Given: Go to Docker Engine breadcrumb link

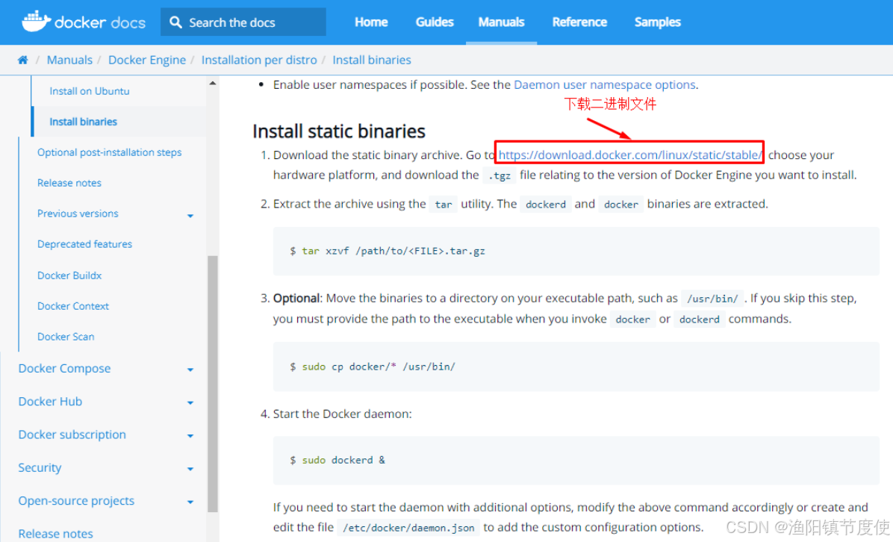Looking at the screenshot, I should pos(147,60).
